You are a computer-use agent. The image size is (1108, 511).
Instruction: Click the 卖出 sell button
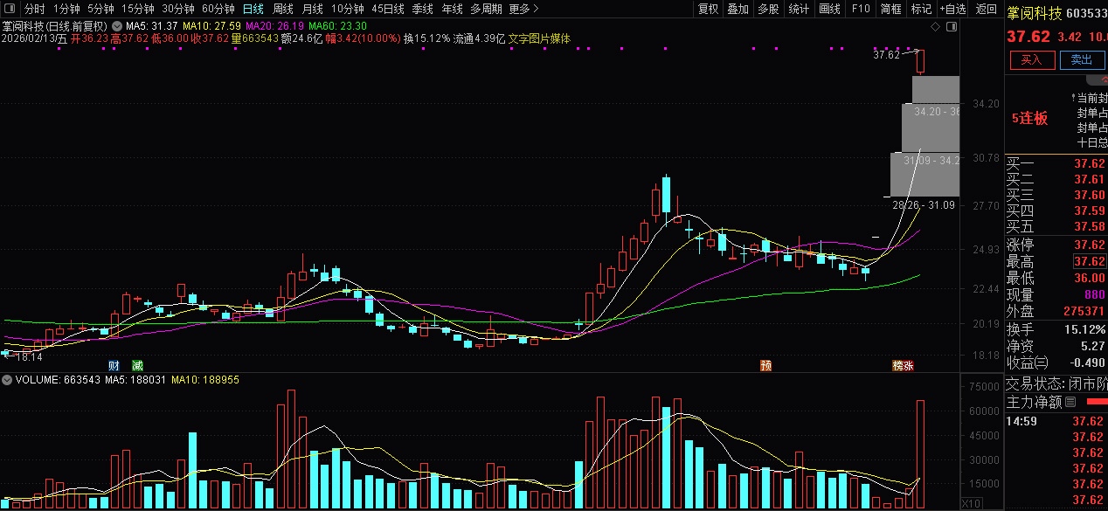[1082, 59]
